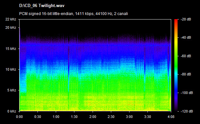Click the 5 kHz frequency axis label
Image resolution: width=200 pixels, height=124 pixels.
[12, 90]
